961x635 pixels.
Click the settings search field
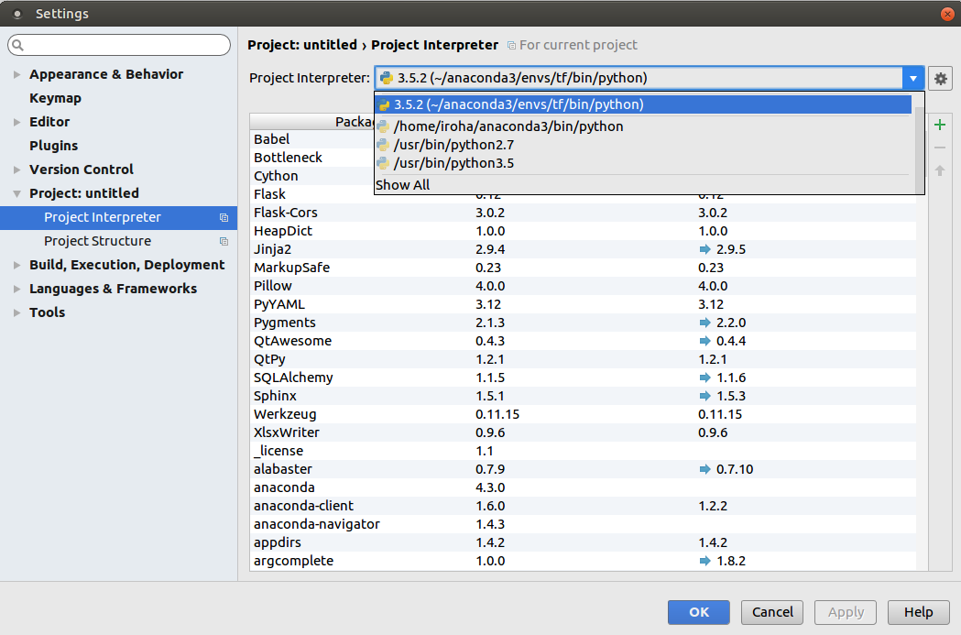tap(119, 45)
